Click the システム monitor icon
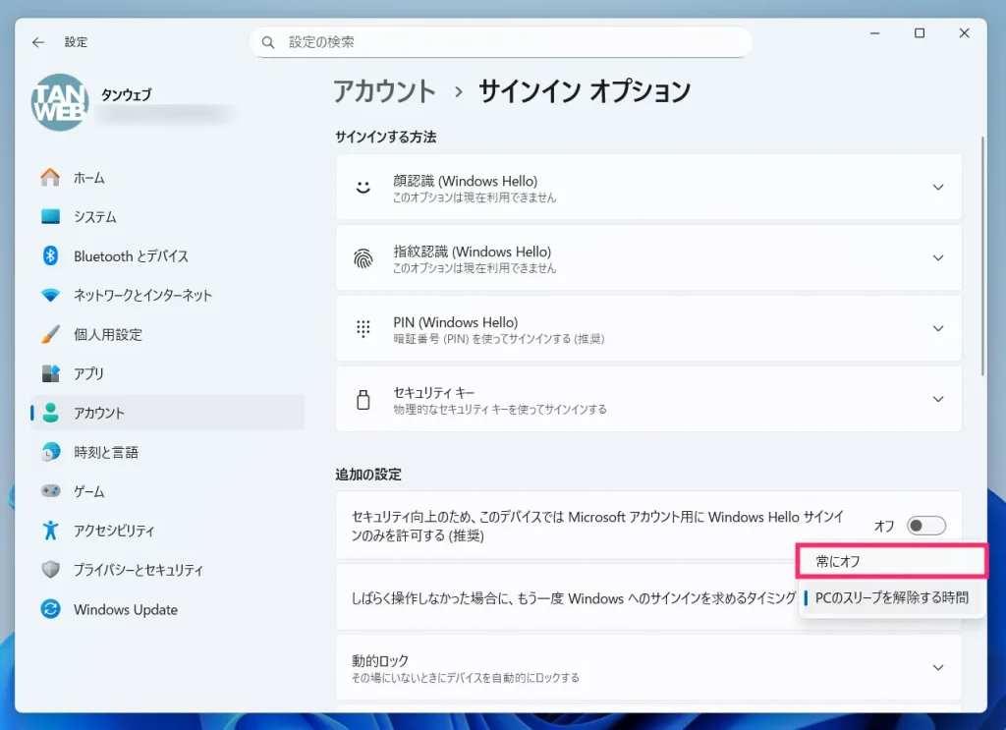 point(50,216)
